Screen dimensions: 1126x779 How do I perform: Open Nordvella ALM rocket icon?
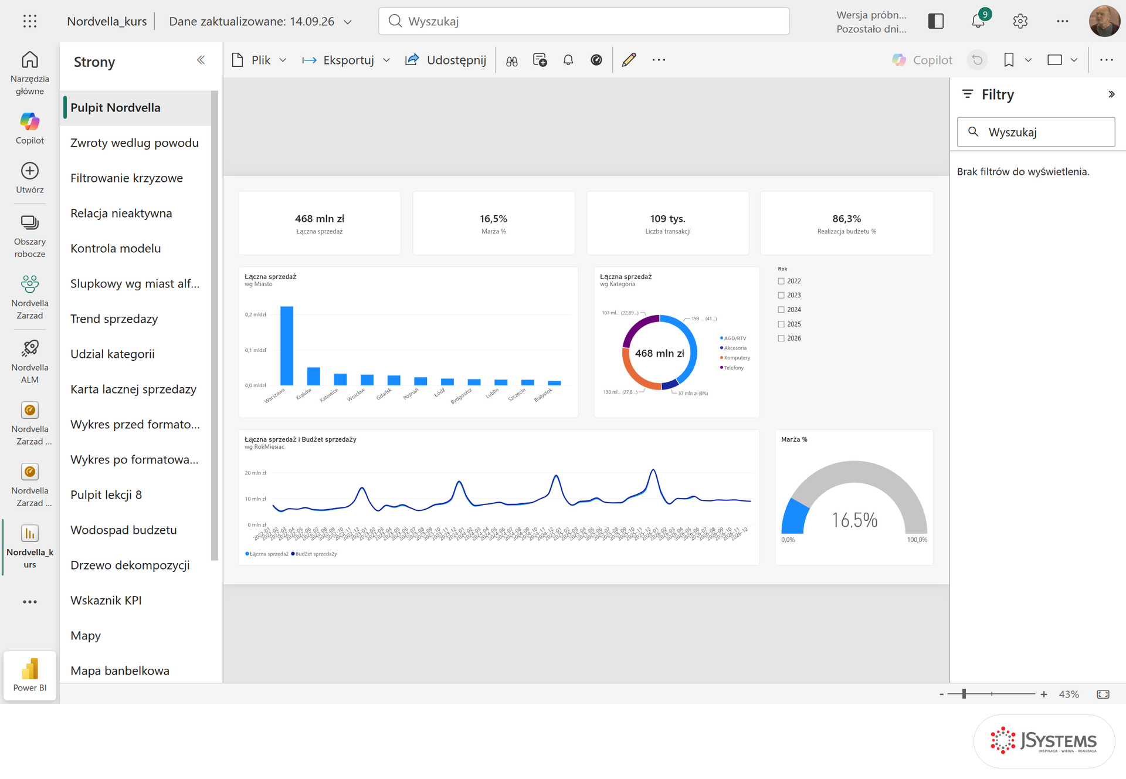[x=30, y=348]
